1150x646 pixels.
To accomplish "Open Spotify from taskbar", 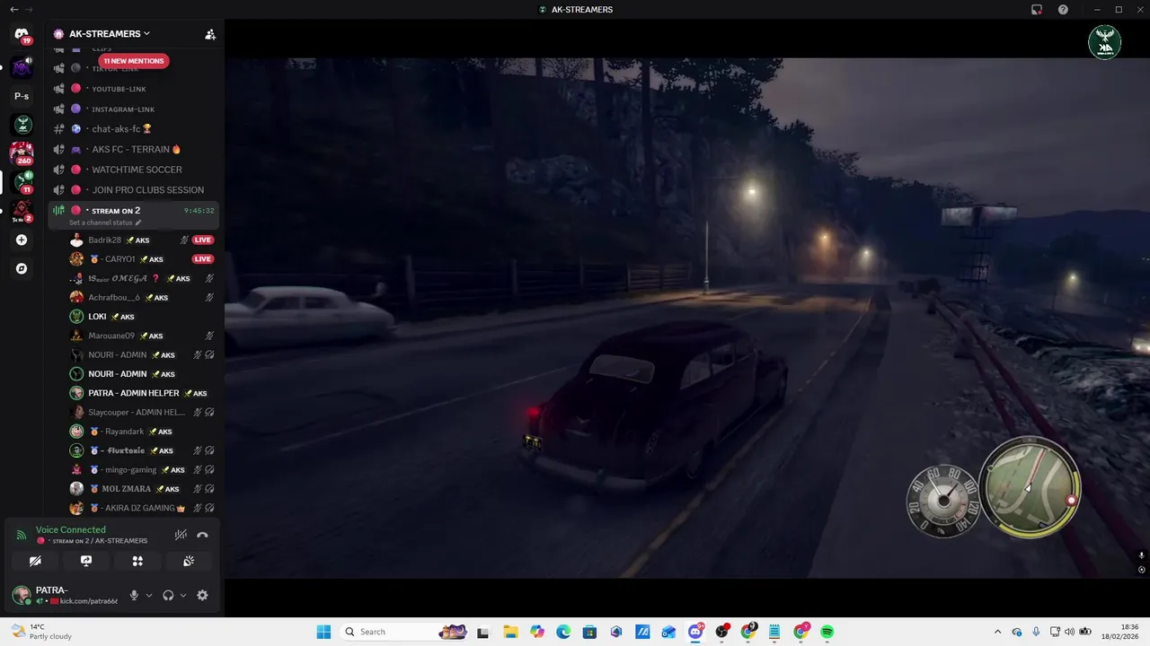I will 827,632.
